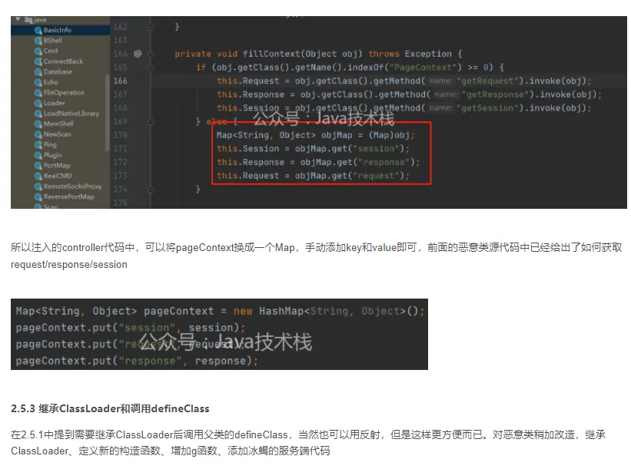Click the @ gutter icon on line 164

pyautogui.click(x=138, y=54)
